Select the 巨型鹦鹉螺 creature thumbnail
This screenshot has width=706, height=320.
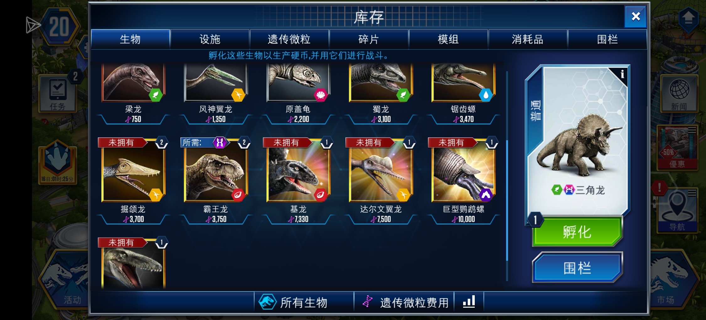pos(463,174)
